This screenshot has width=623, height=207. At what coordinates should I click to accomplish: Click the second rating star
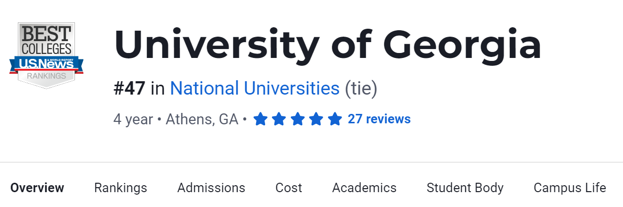[x=279, y=119]
